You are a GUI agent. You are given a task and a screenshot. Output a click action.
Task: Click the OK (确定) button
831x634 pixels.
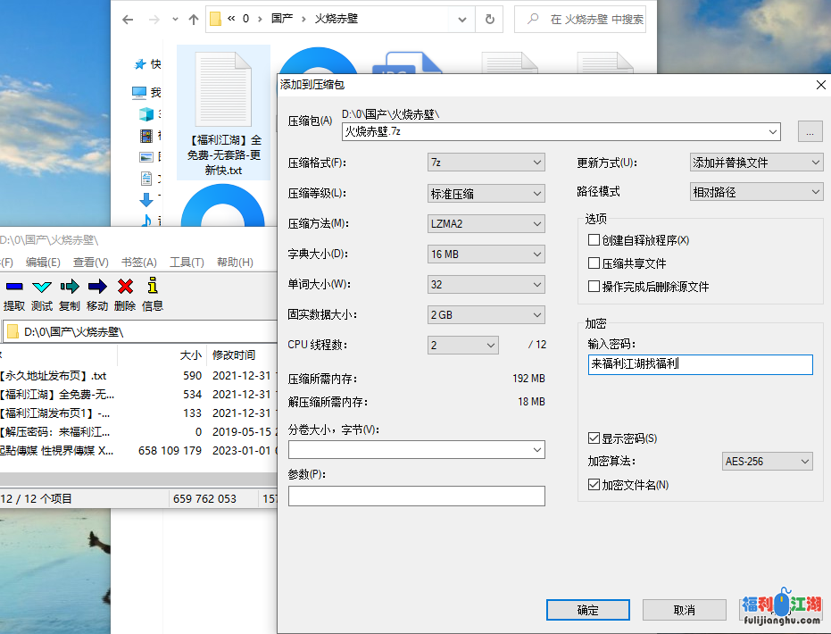point(587,610)
